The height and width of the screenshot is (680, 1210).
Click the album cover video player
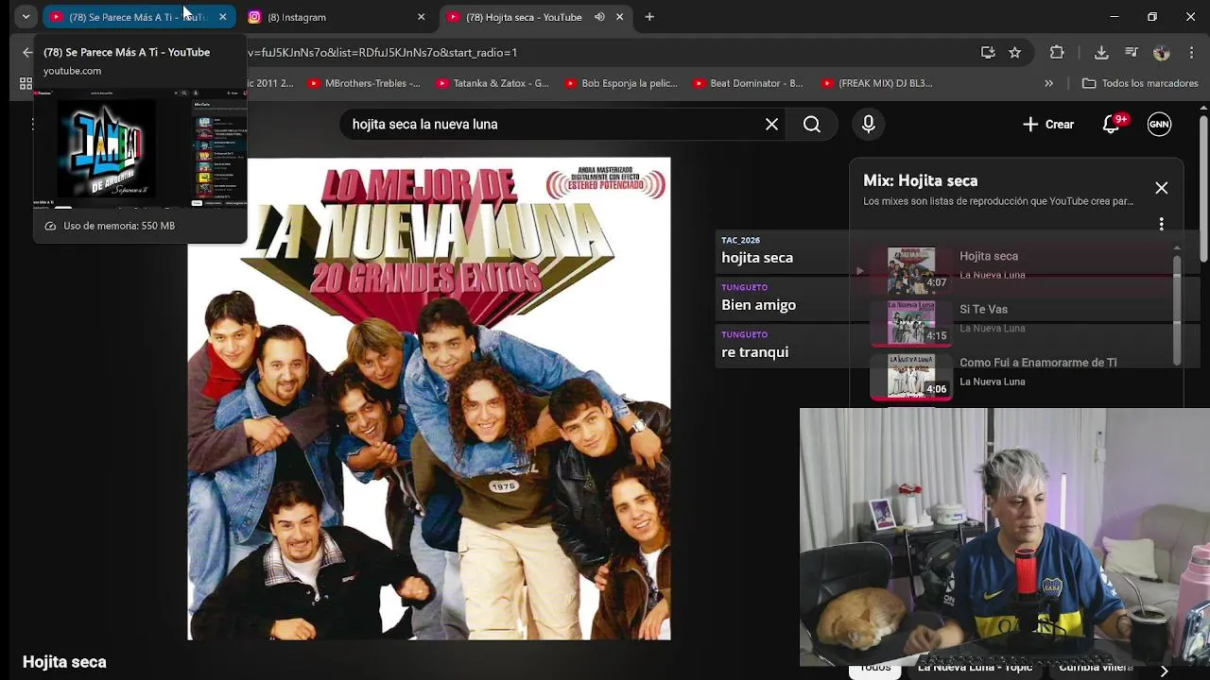coord(429,399)
